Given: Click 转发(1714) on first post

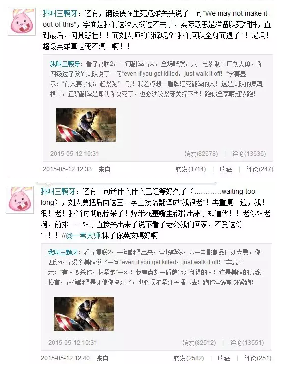Looking at the screenshot, I should [x=191, y=169].
